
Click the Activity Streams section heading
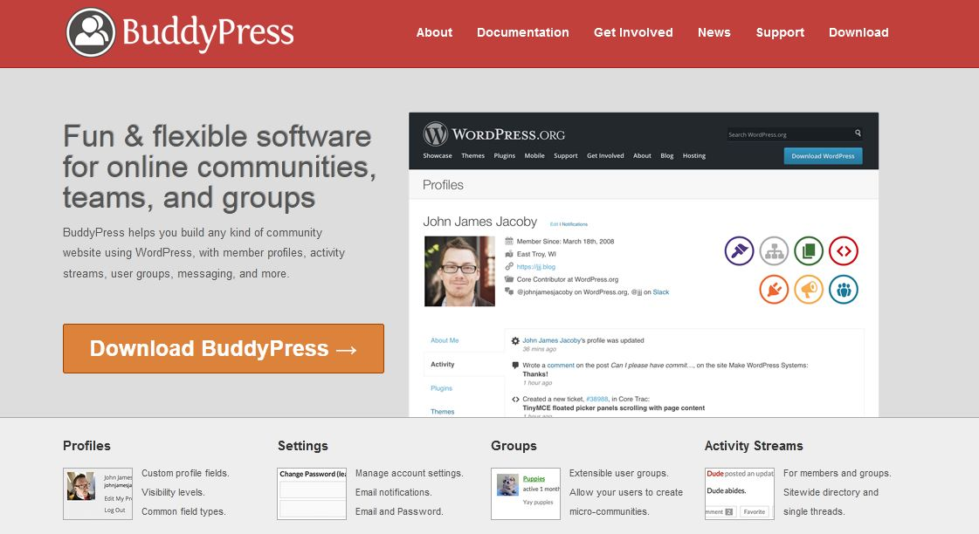tap(754, 446)
